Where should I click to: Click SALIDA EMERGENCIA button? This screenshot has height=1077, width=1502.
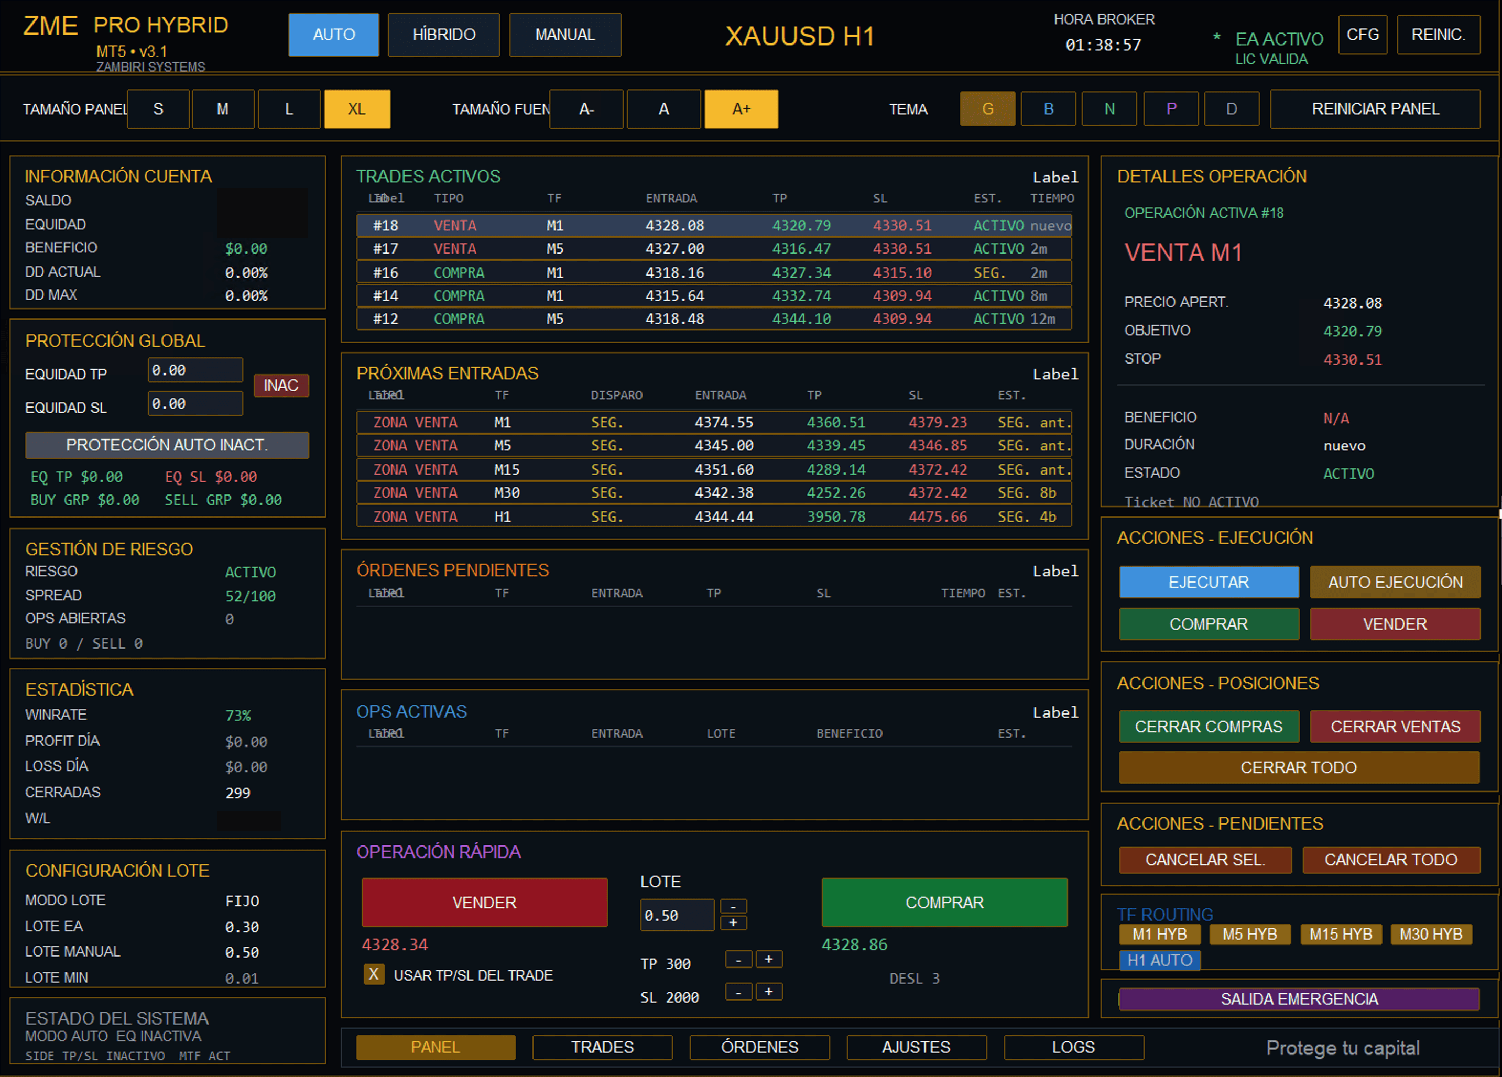(1299, 999)
